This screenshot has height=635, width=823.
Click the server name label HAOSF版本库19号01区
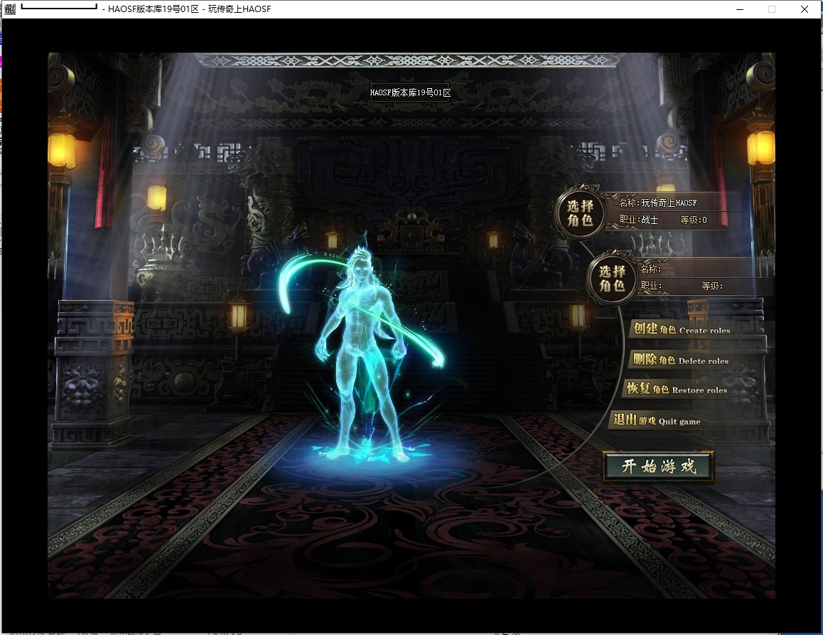410,93
